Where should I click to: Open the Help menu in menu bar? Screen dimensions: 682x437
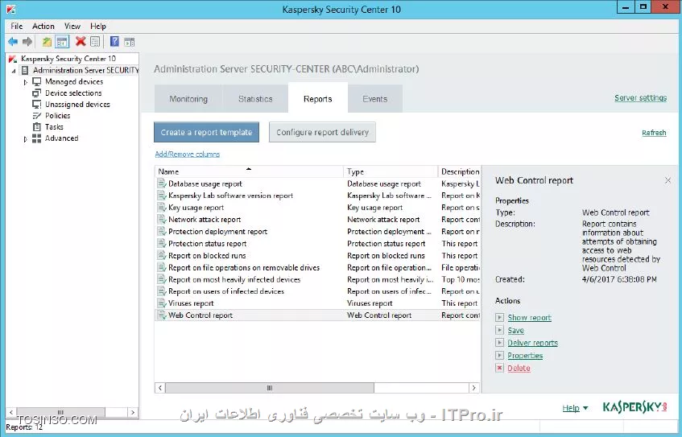click(x=98, y=26)
